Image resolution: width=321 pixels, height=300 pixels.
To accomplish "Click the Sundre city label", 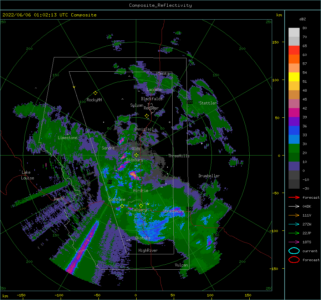I will click(x=108, y=148).
